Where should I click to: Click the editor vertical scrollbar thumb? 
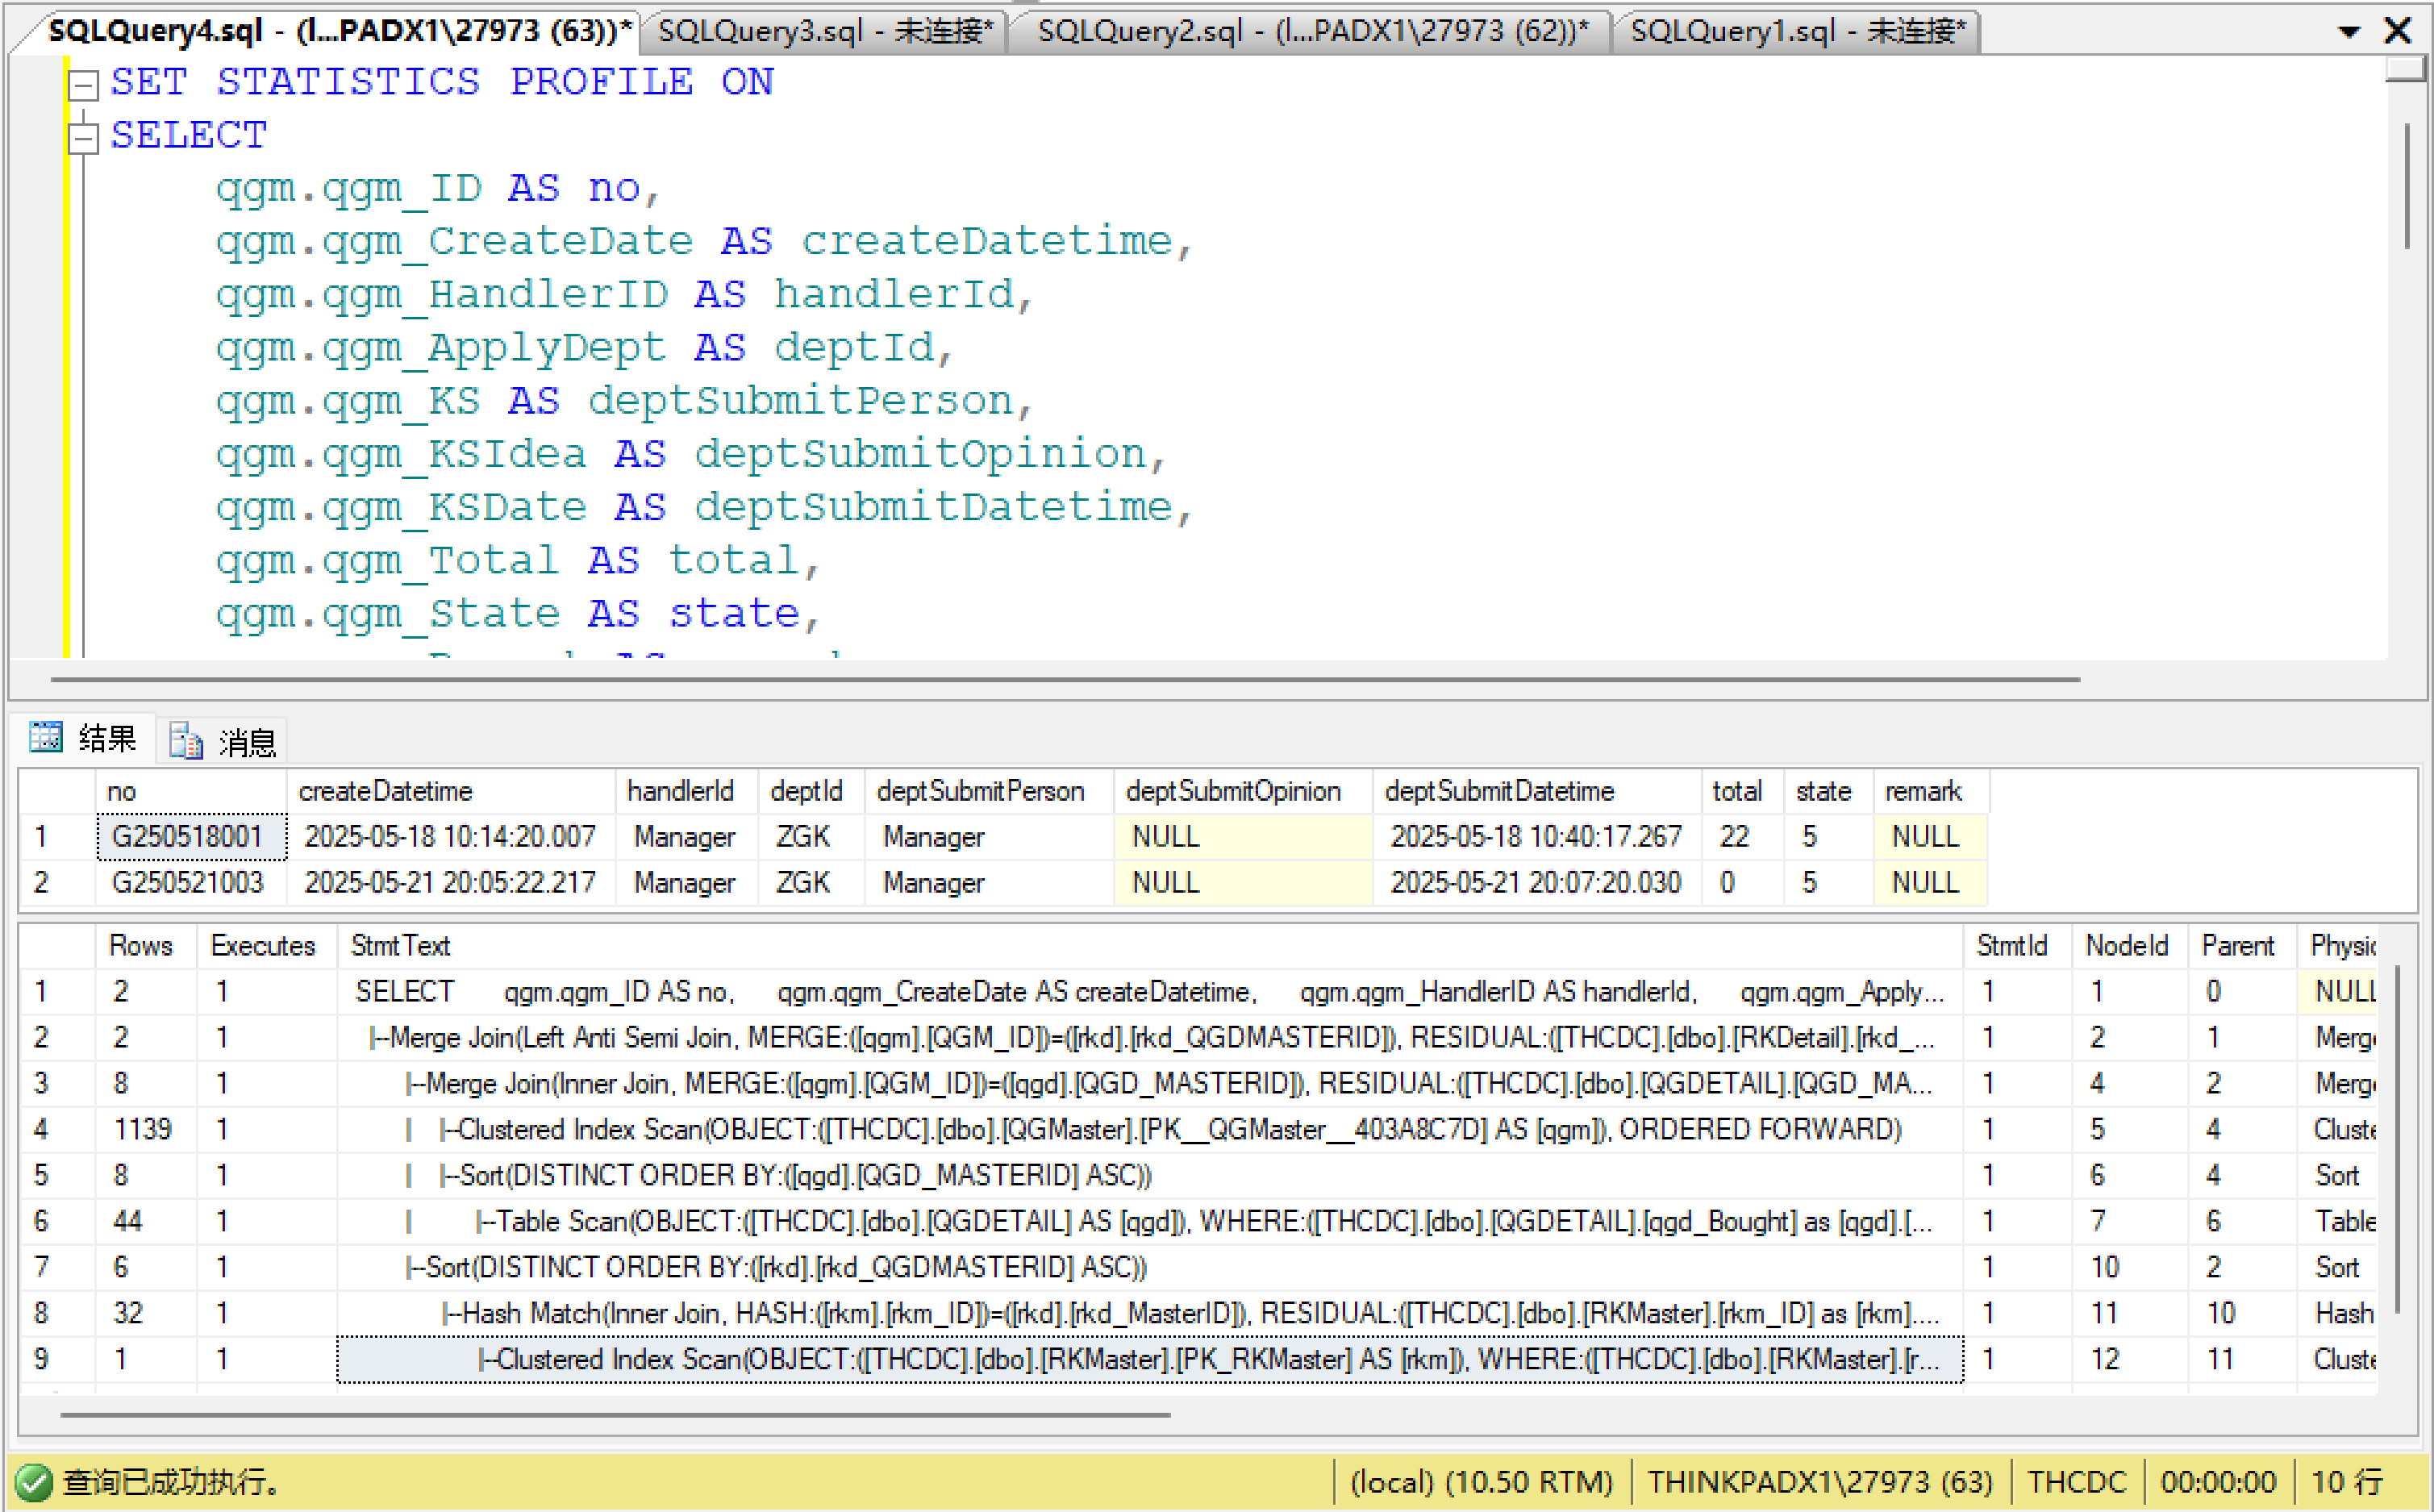(2406, 185)
